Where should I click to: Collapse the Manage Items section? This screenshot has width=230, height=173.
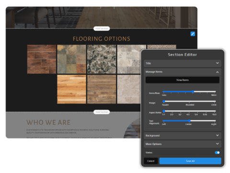coord(217,72)
